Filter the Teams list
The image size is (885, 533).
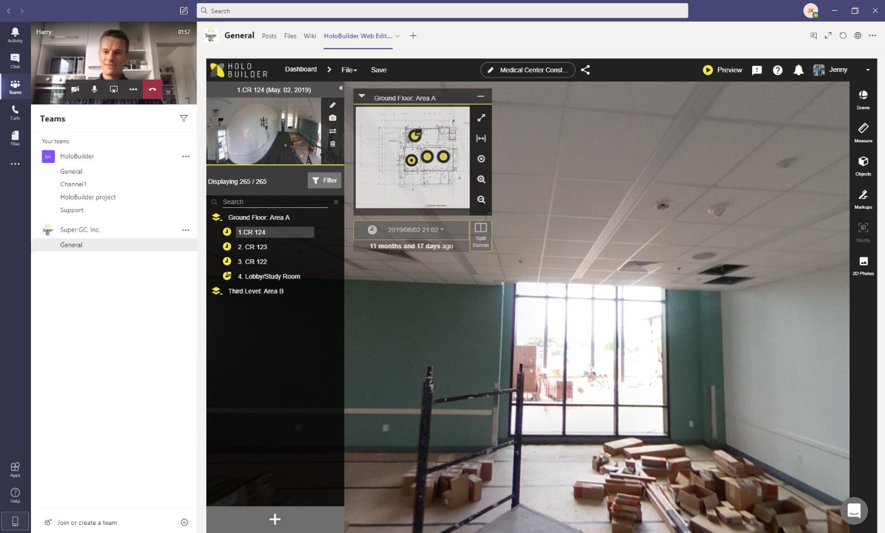(184, 118)
